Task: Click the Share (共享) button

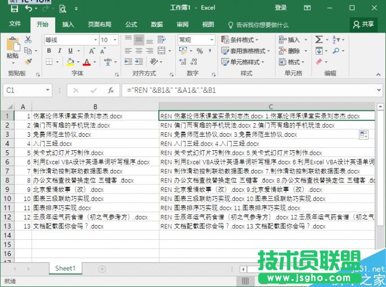Action: point(363,24)
